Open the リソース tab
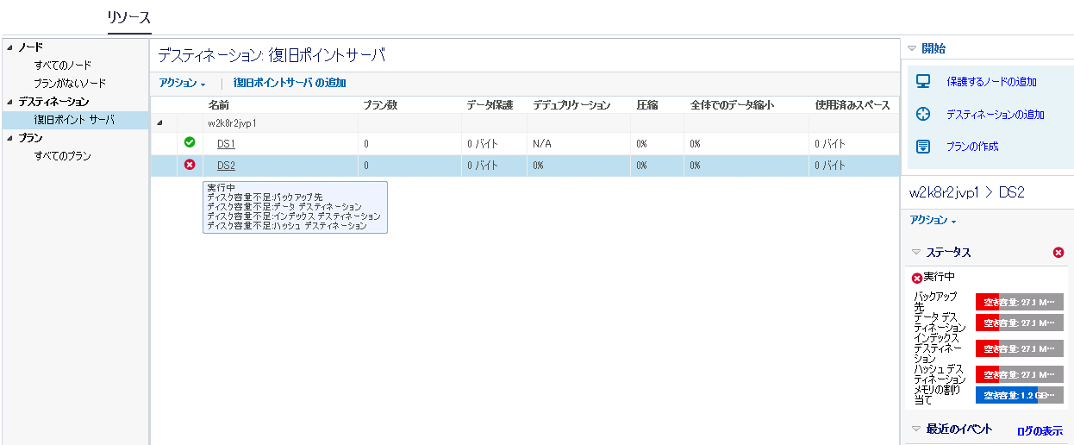Screen dimensions: 1074x445 click(x=129, y=17)
